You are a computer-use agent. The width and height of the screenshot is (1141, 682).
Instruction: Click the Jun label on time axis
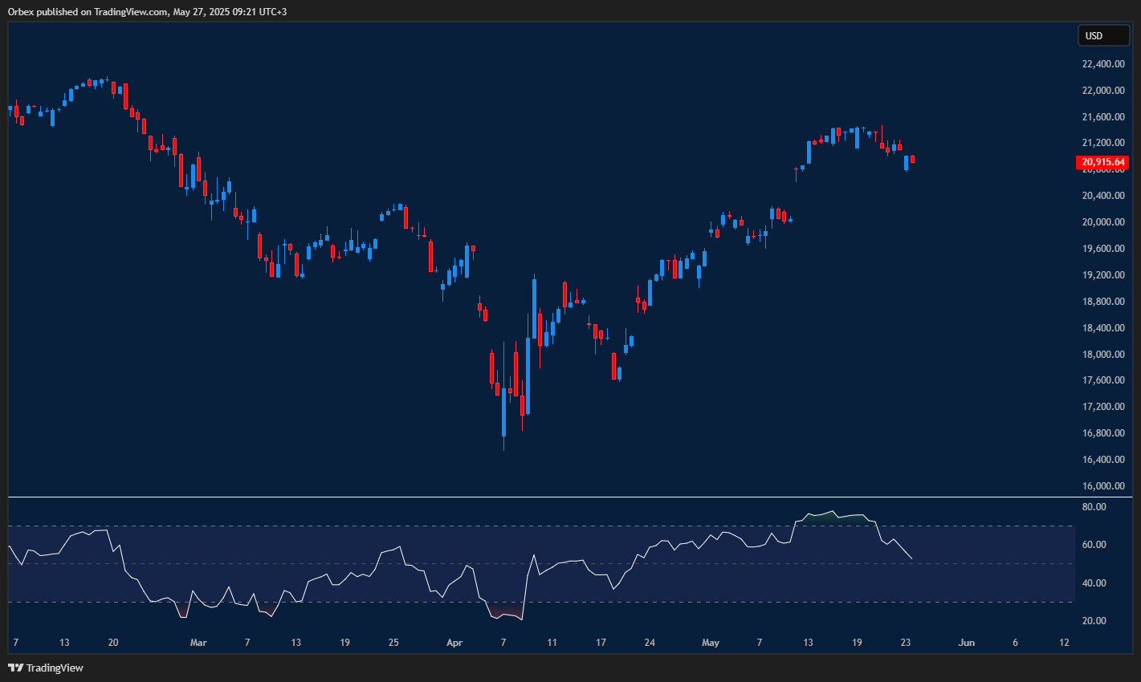click(966, 642)
